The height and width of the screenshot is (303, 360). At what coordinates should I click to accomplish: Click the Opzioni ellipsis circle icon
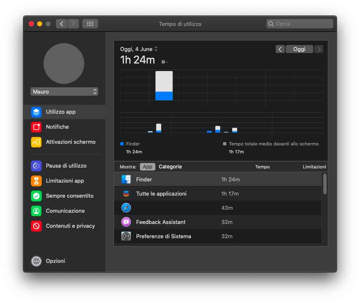click(36, 261)
